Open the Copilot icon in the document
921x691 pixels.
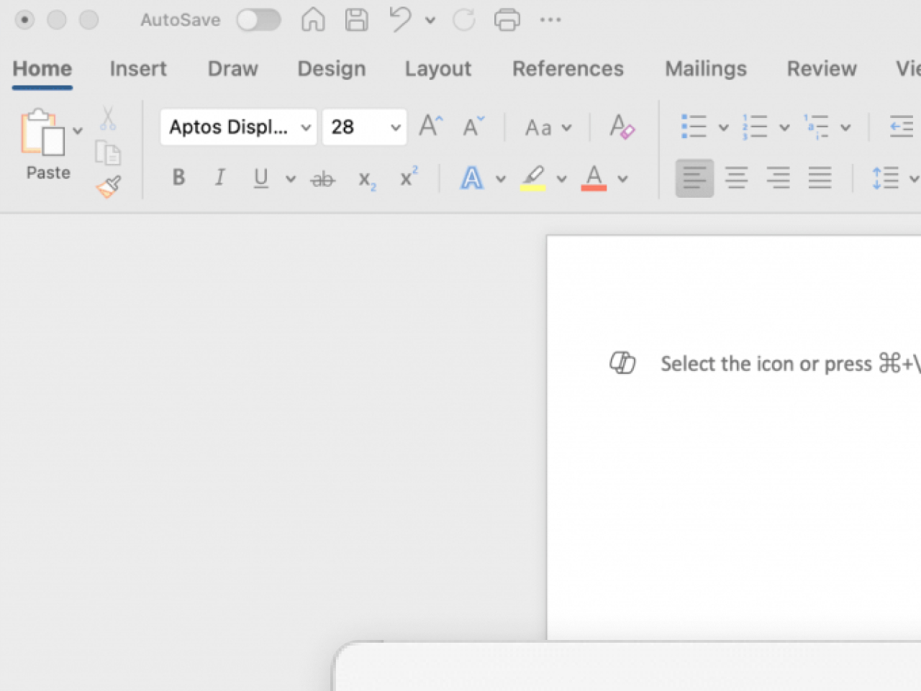pyautogui.click(x=623, y=363)
